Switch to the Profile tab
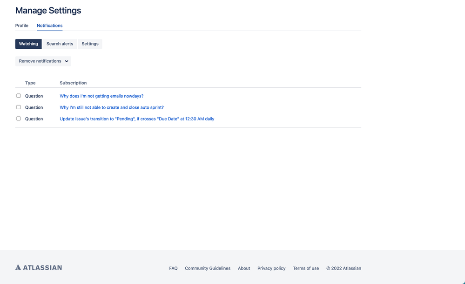 click(21, 26)
